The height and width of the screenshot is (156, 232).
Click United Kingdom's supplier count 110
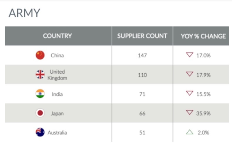coord(142,75)
